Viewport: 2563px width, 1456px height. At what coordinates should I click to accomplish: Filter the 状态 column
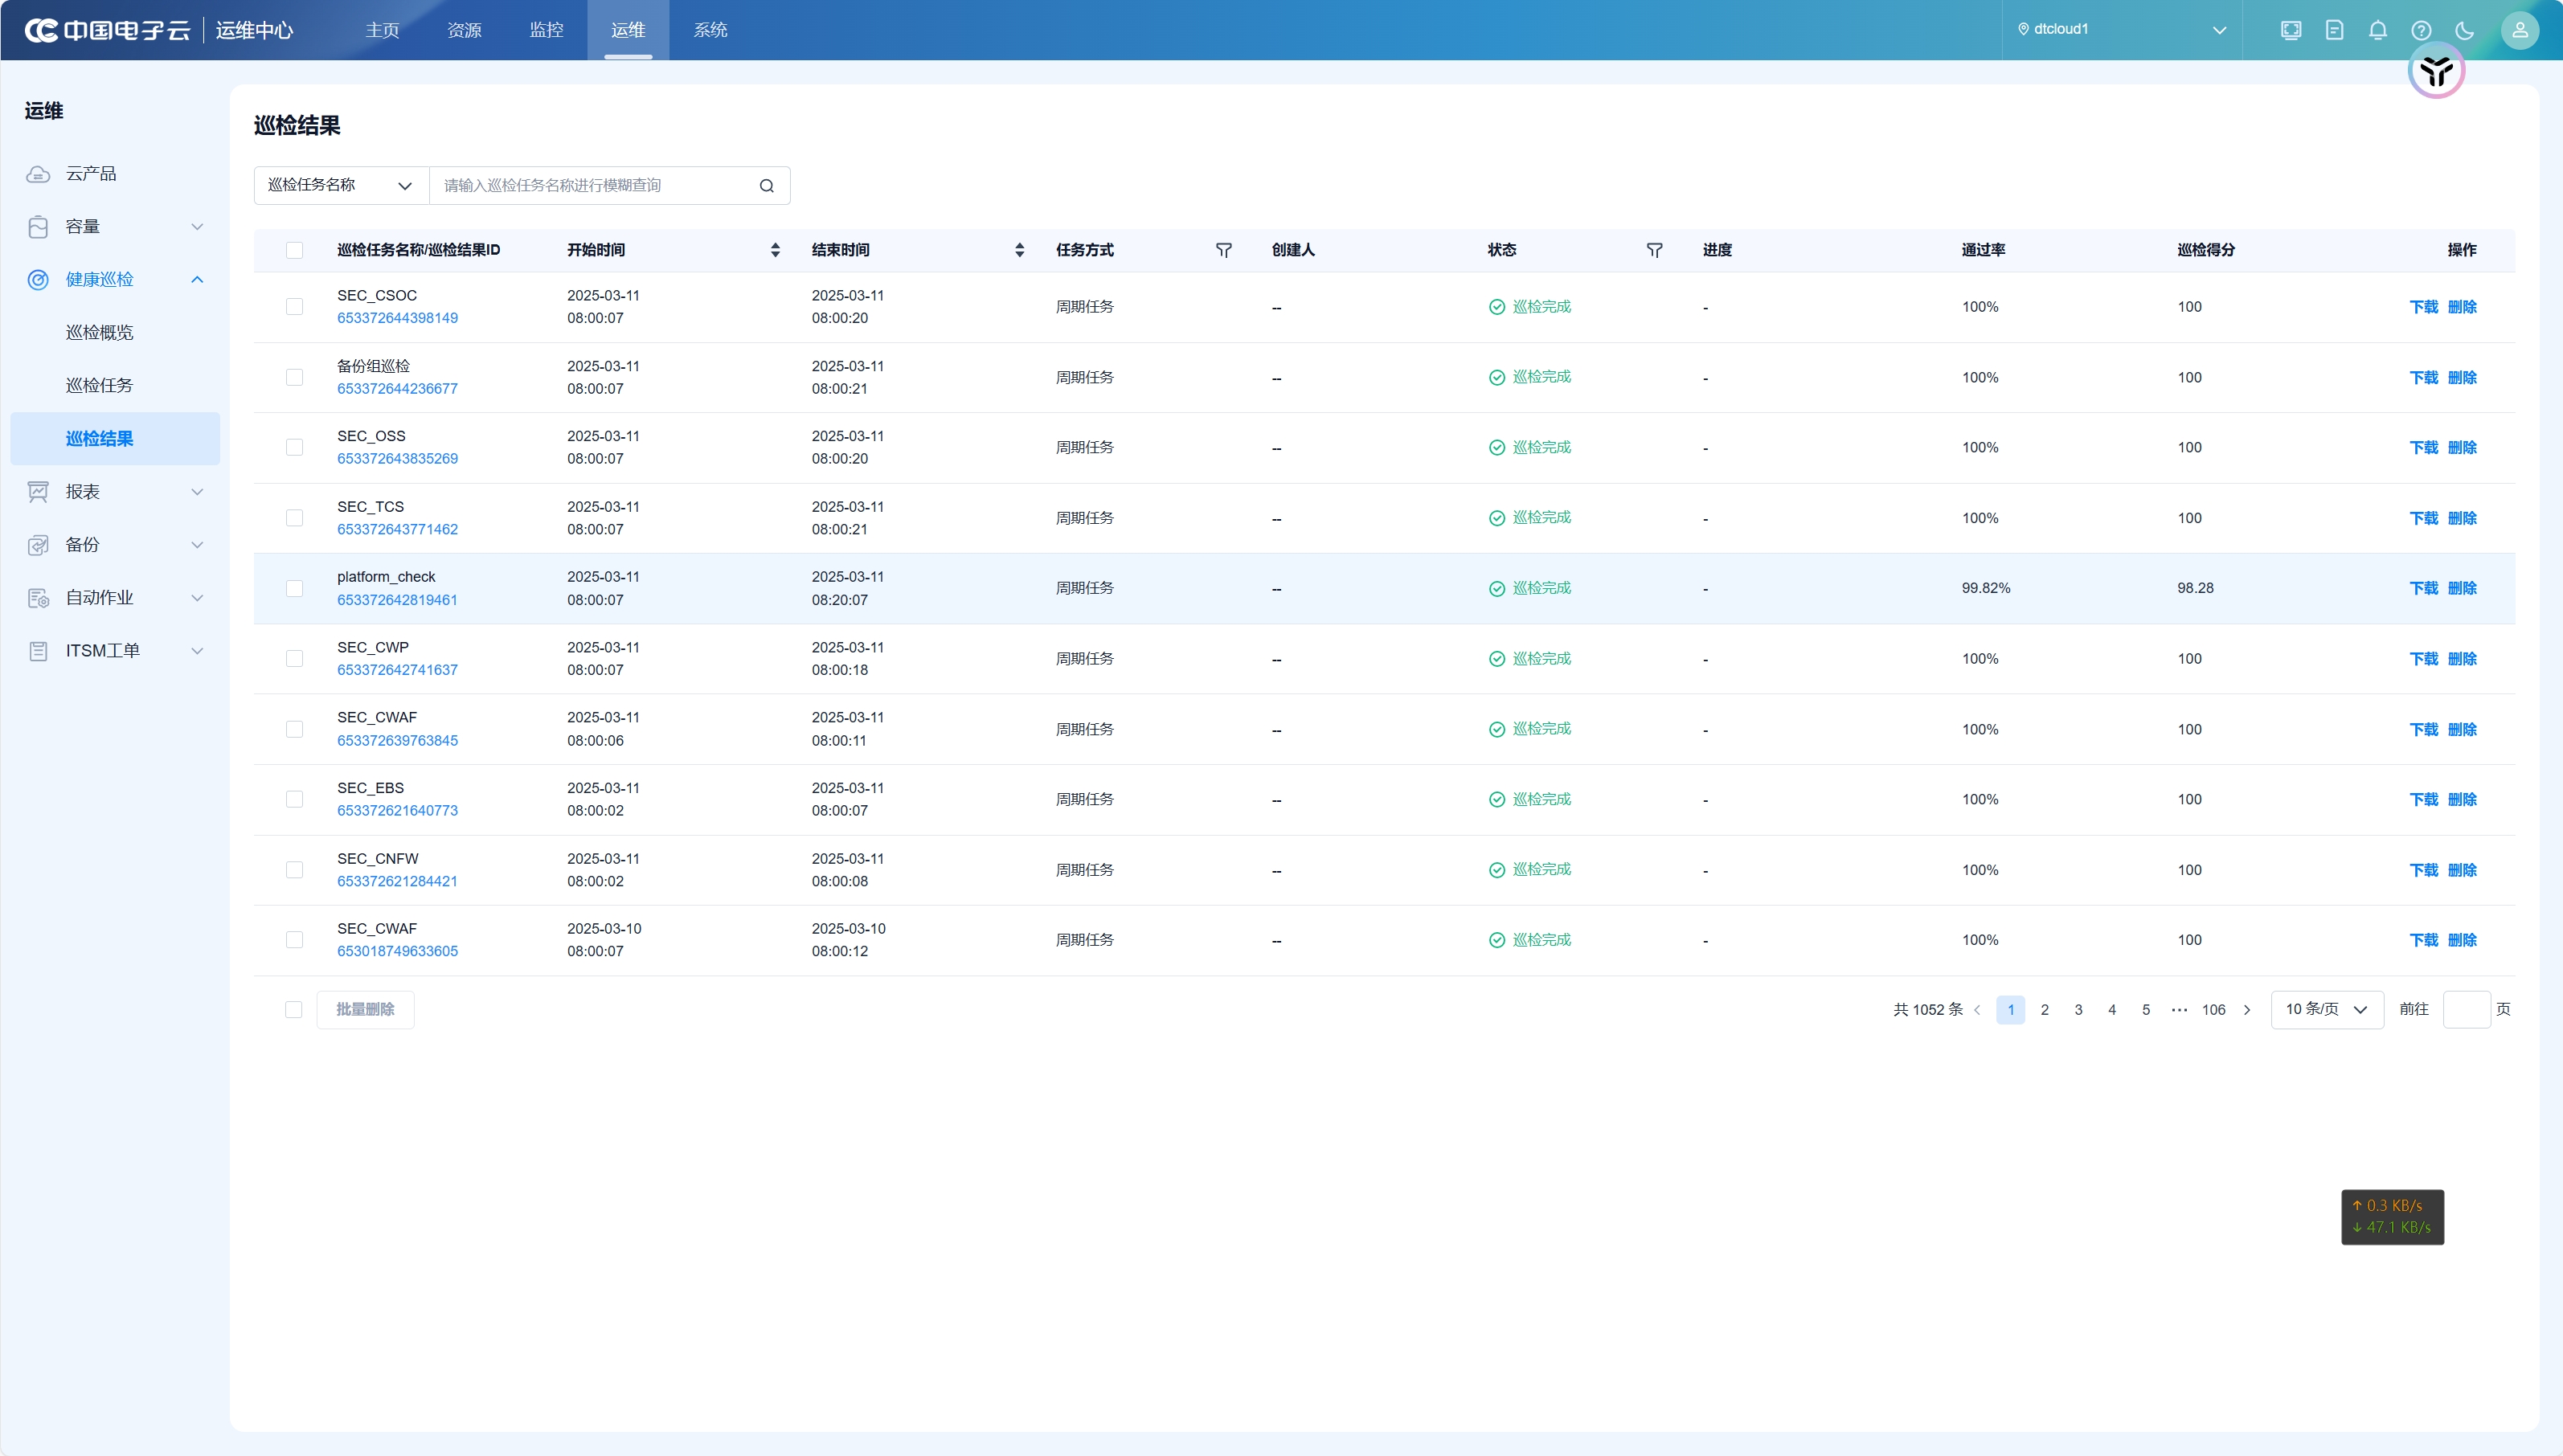1654,250
